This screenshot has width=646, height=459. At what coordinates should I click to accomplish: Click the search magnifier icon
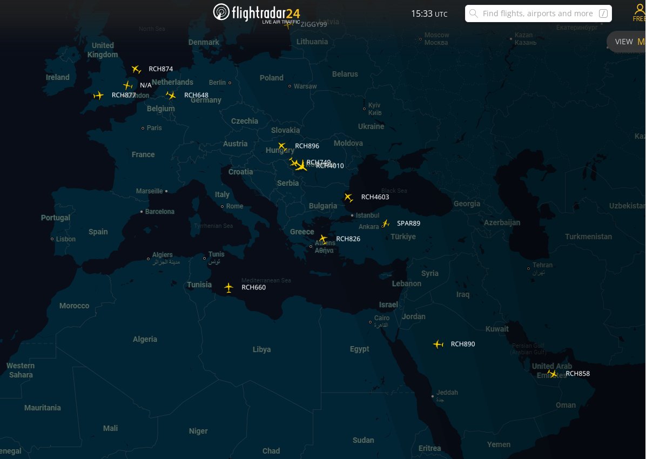point(474,13)
